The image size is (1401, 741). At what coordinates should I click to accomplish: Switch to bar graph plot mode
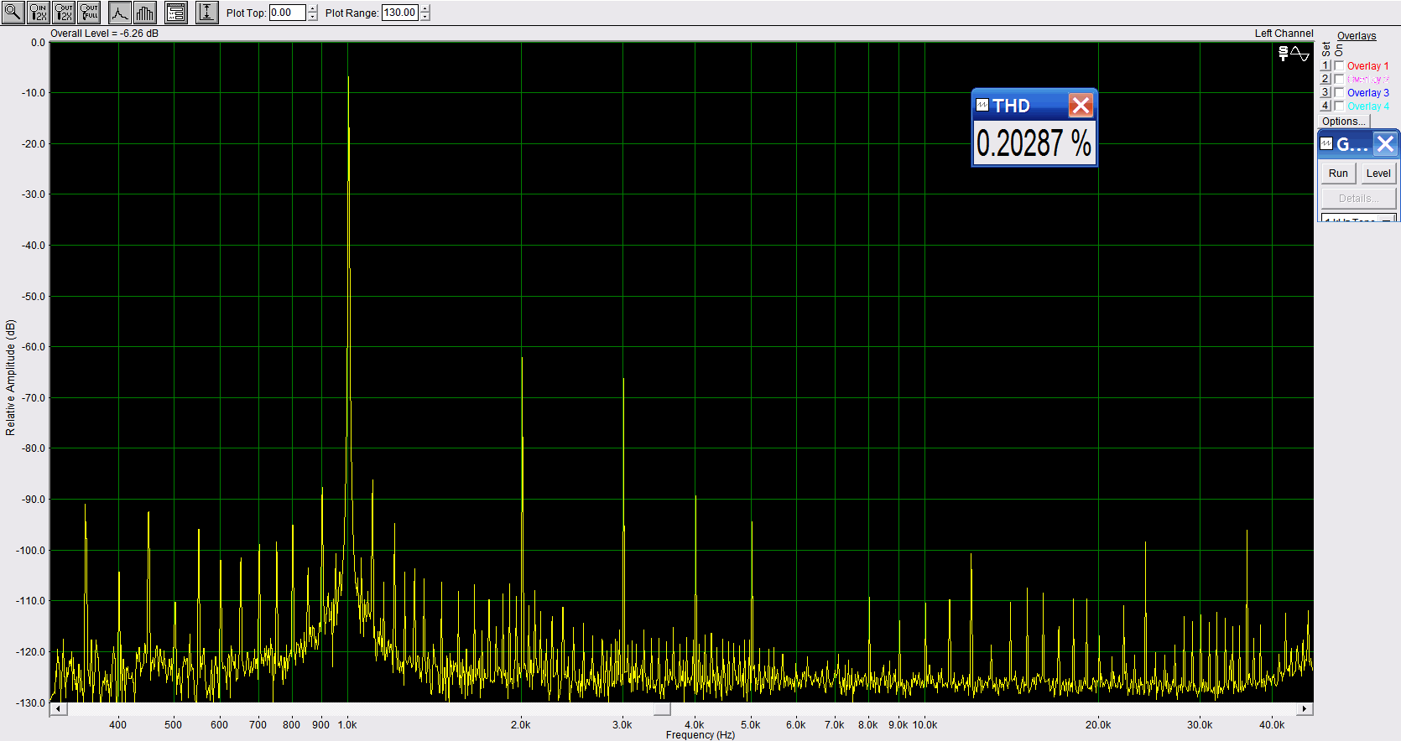click(145, 13)
